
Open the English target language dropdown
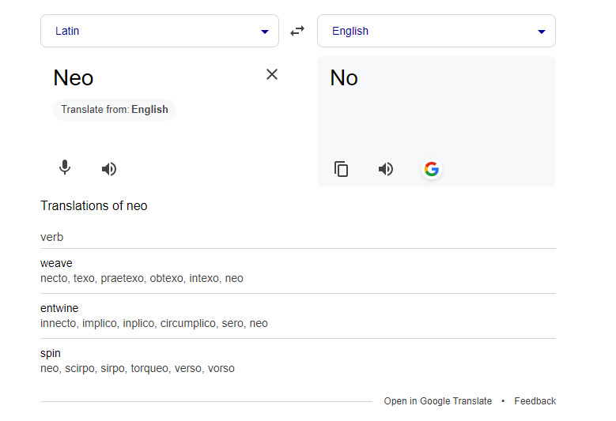(436, 31)
